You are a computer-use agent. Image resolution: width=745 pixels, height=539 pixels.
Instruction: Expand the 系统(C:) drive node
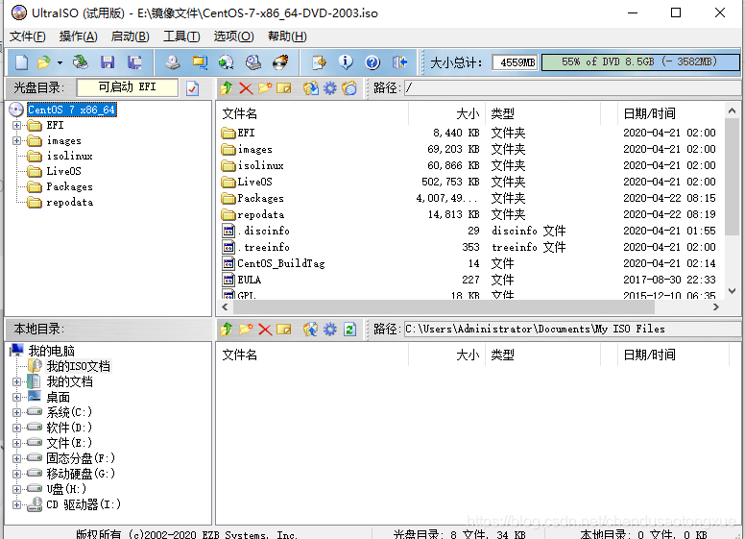16,412
